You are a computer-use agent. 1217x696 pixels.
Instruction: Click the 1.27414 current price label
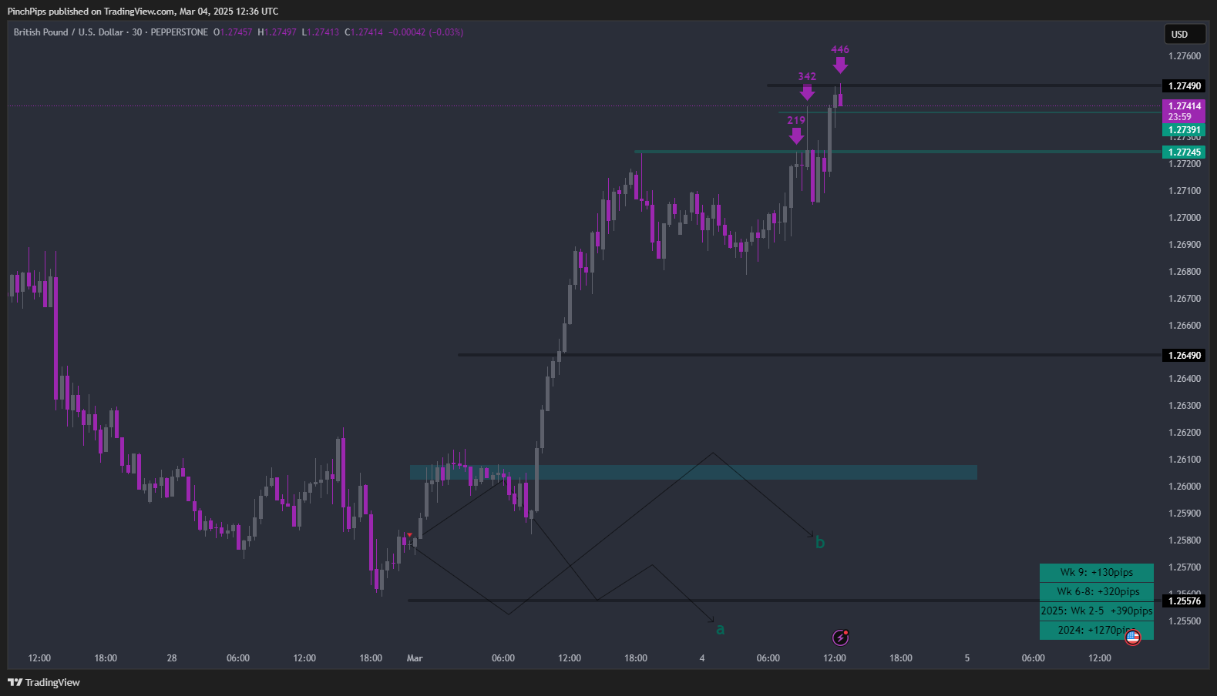click(1184, 106)
